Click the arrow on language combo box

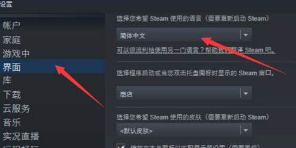[x=246, y=35]
